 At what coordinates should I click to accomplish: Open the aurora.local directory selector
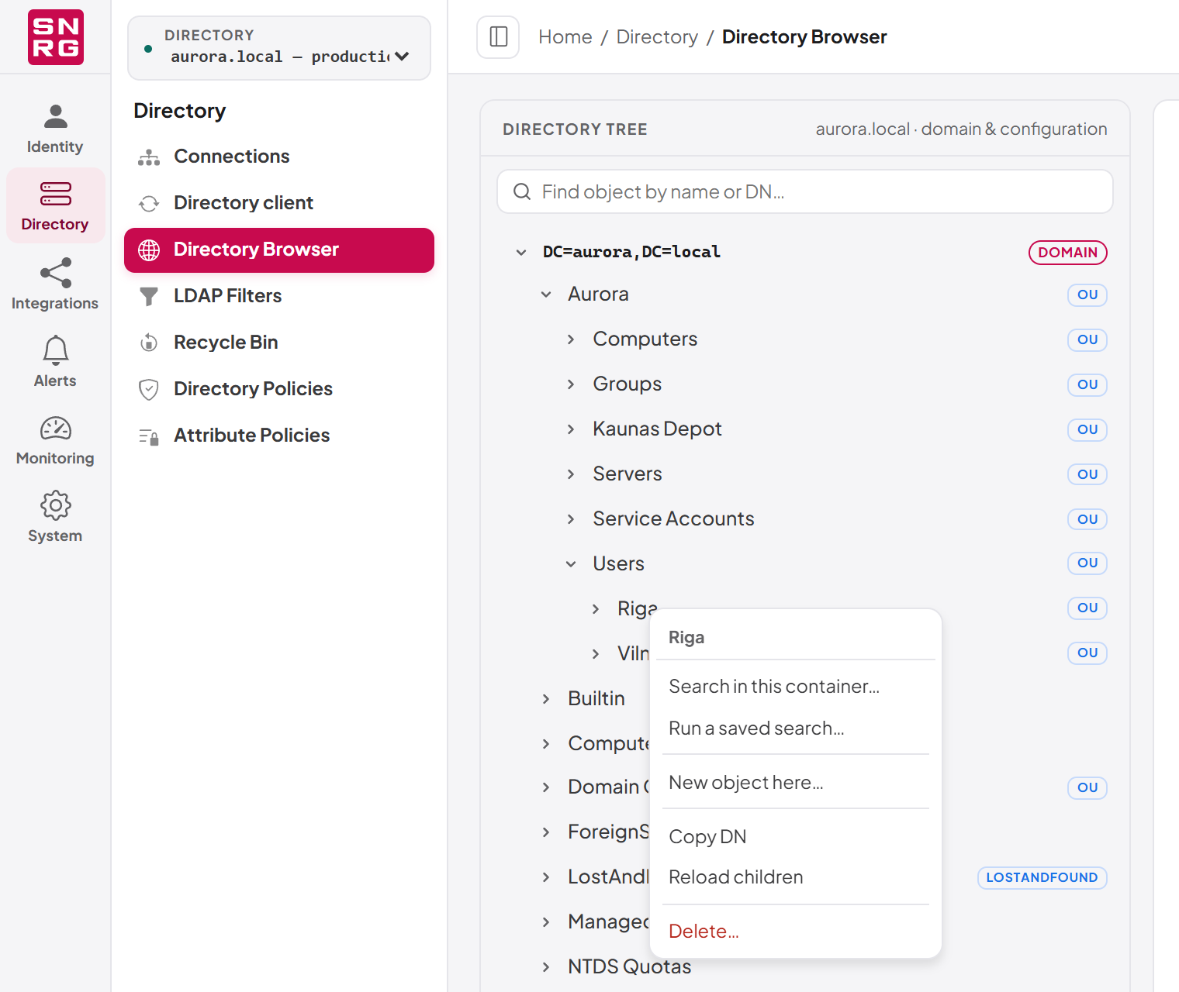click(279, 47)
